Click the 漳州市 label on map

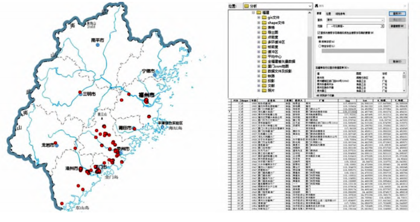72,168
